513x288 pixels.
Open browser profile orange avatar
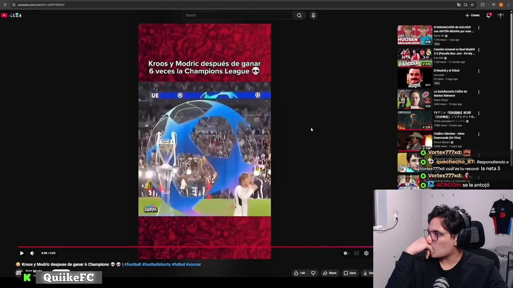click(501, 5)
